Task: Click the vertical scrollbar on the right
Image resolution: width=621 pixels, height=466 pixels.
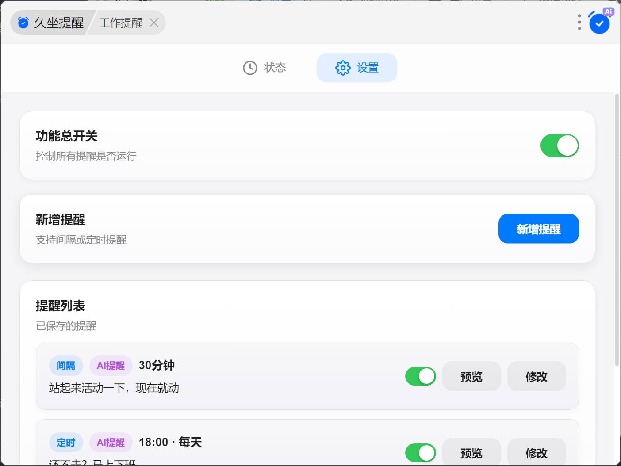Action: point(617,230)
